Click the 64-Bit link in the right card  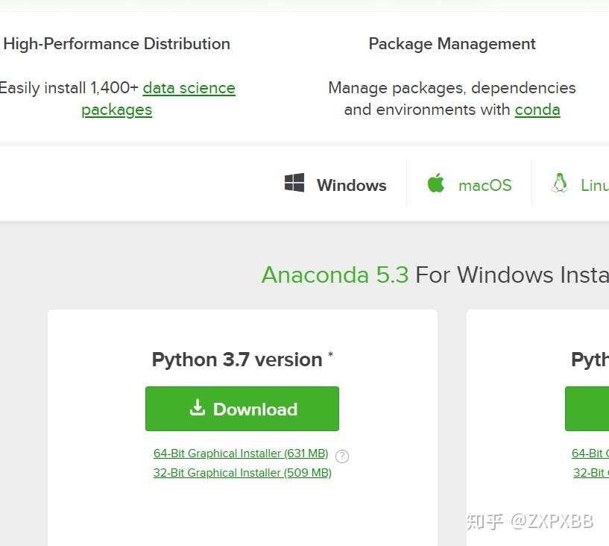pyautogui.click(x=590, y=453)
